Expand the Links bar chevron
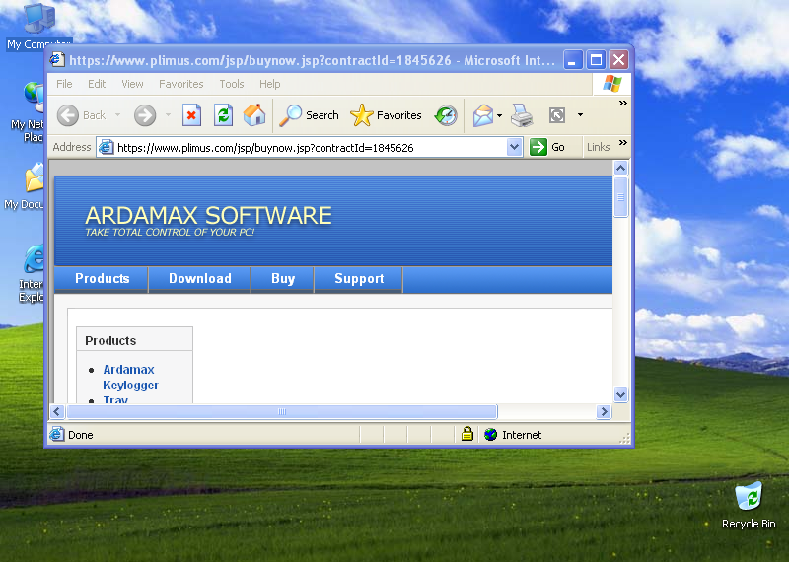The image size is (789, 562). pos(623,142)
